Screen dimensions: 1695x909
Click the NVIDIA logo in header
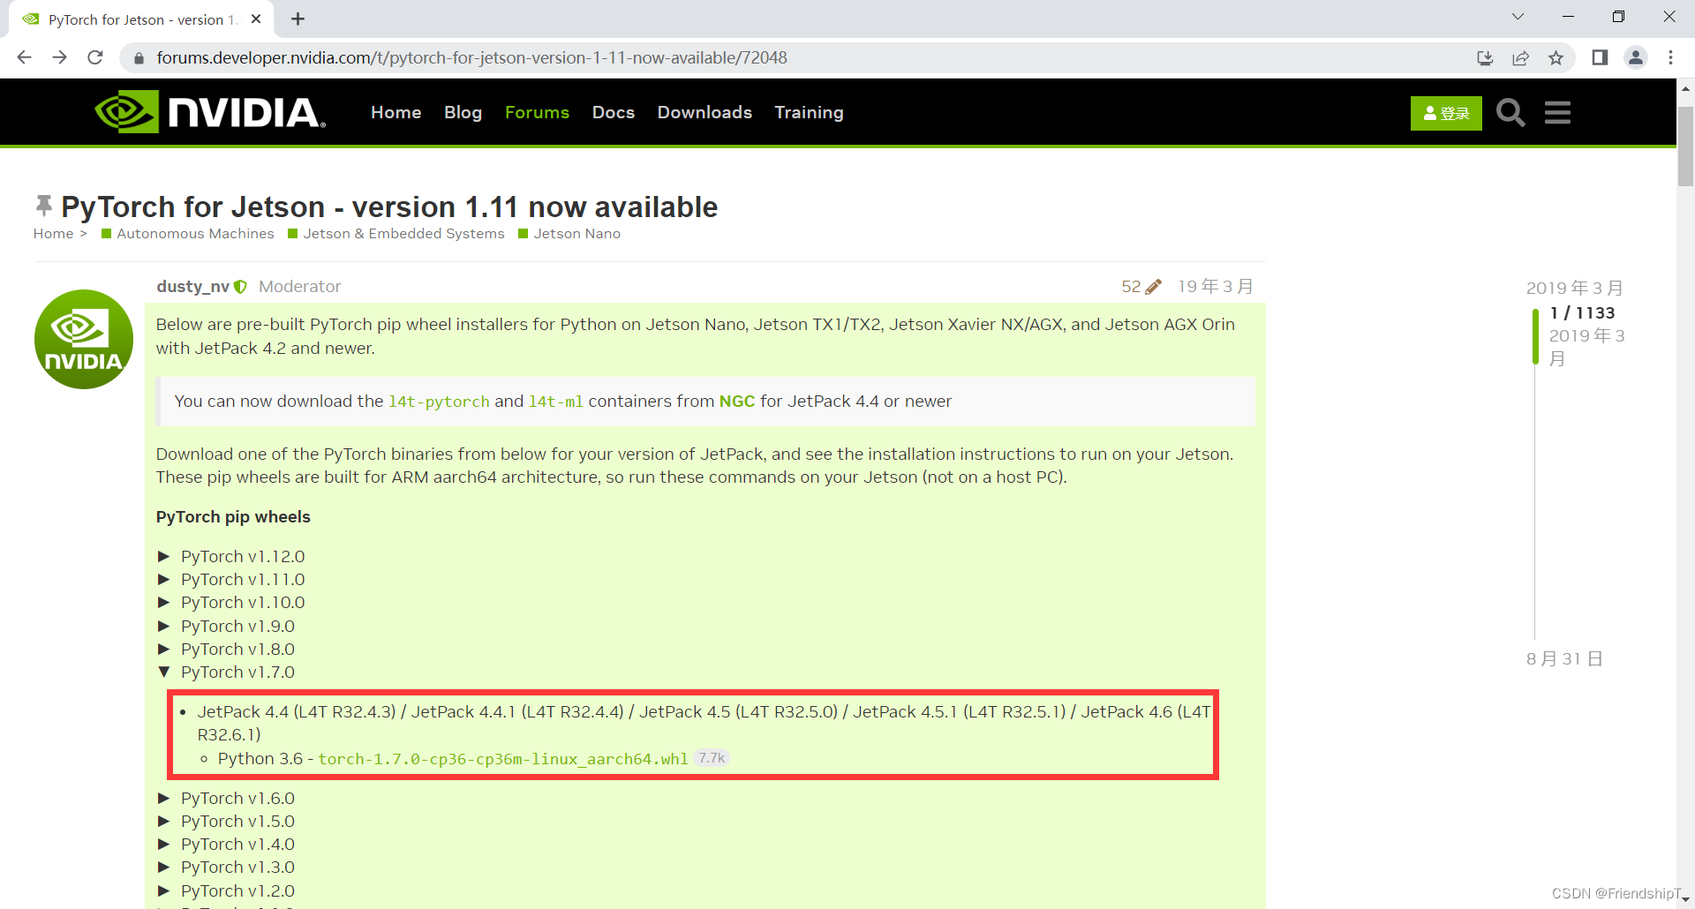[210, 112]
